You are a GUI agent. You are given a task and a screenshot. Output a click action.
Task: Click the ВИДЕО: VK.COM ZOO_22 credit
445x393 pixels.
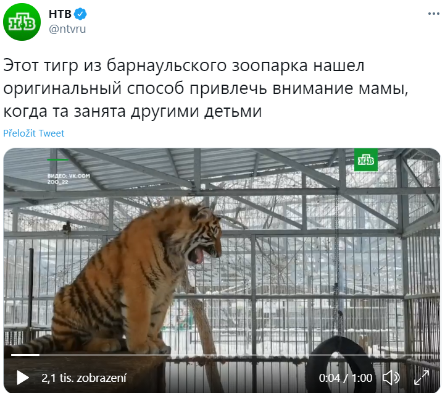point(69,179)
